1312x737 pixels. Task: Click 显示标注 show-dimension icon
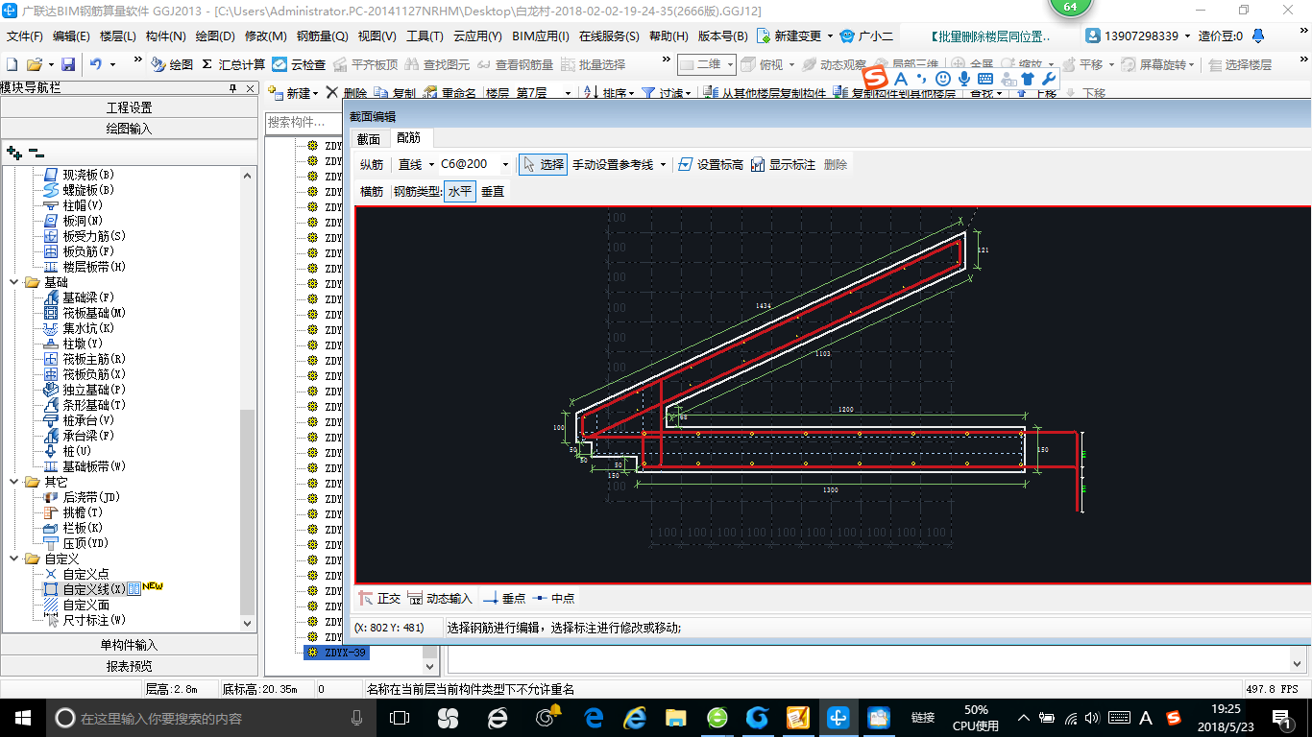tap(783, 164)
